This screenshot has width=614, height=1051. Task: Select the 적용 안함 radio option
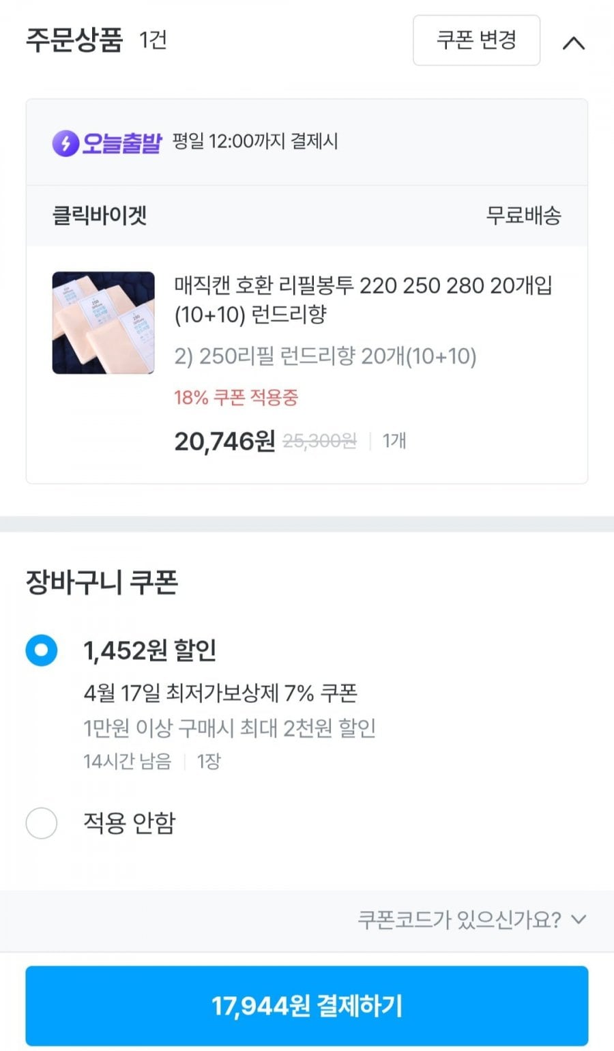42,823
